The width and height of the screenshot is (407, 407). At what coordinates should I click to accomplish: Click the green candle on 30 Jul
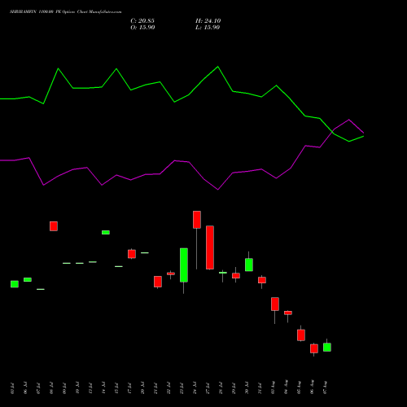coord(249,265)
